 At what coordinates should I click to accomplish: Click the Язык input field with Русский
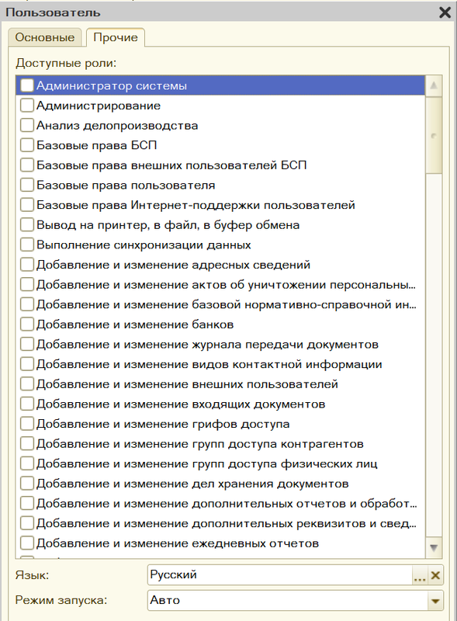280,574
